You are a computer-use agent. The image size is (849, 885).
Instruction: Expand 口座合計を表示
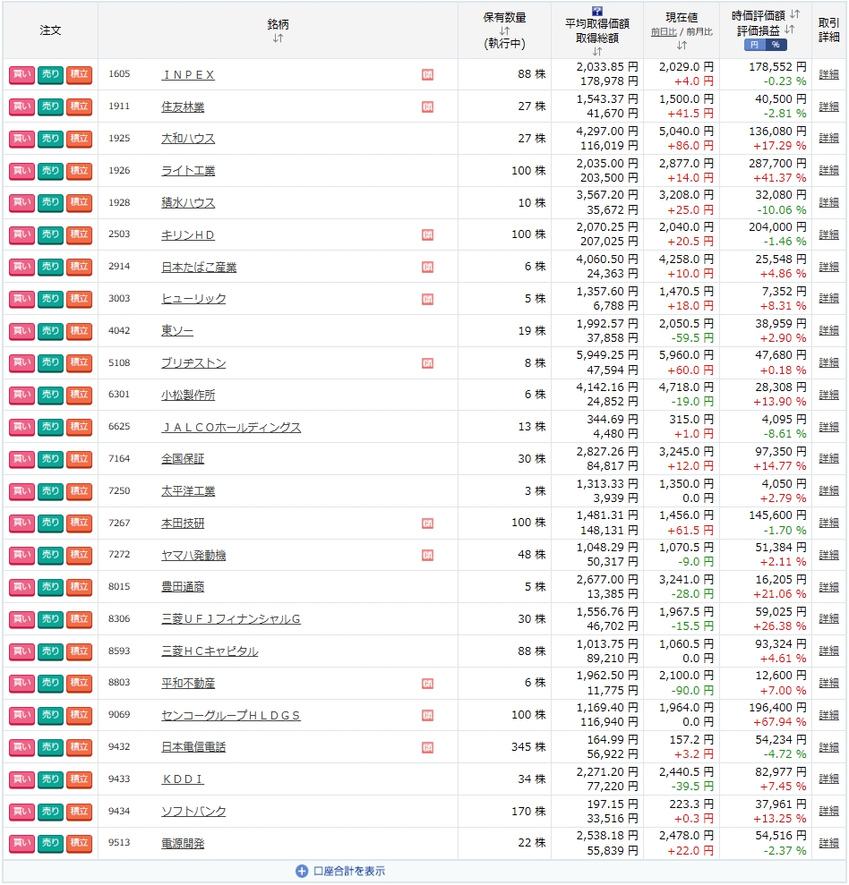pos(349,871)
